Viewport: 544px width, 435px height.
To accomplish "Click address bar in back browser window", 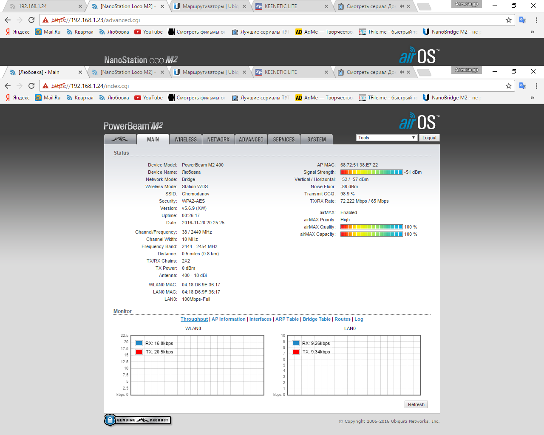I will [x=276, y=20].
